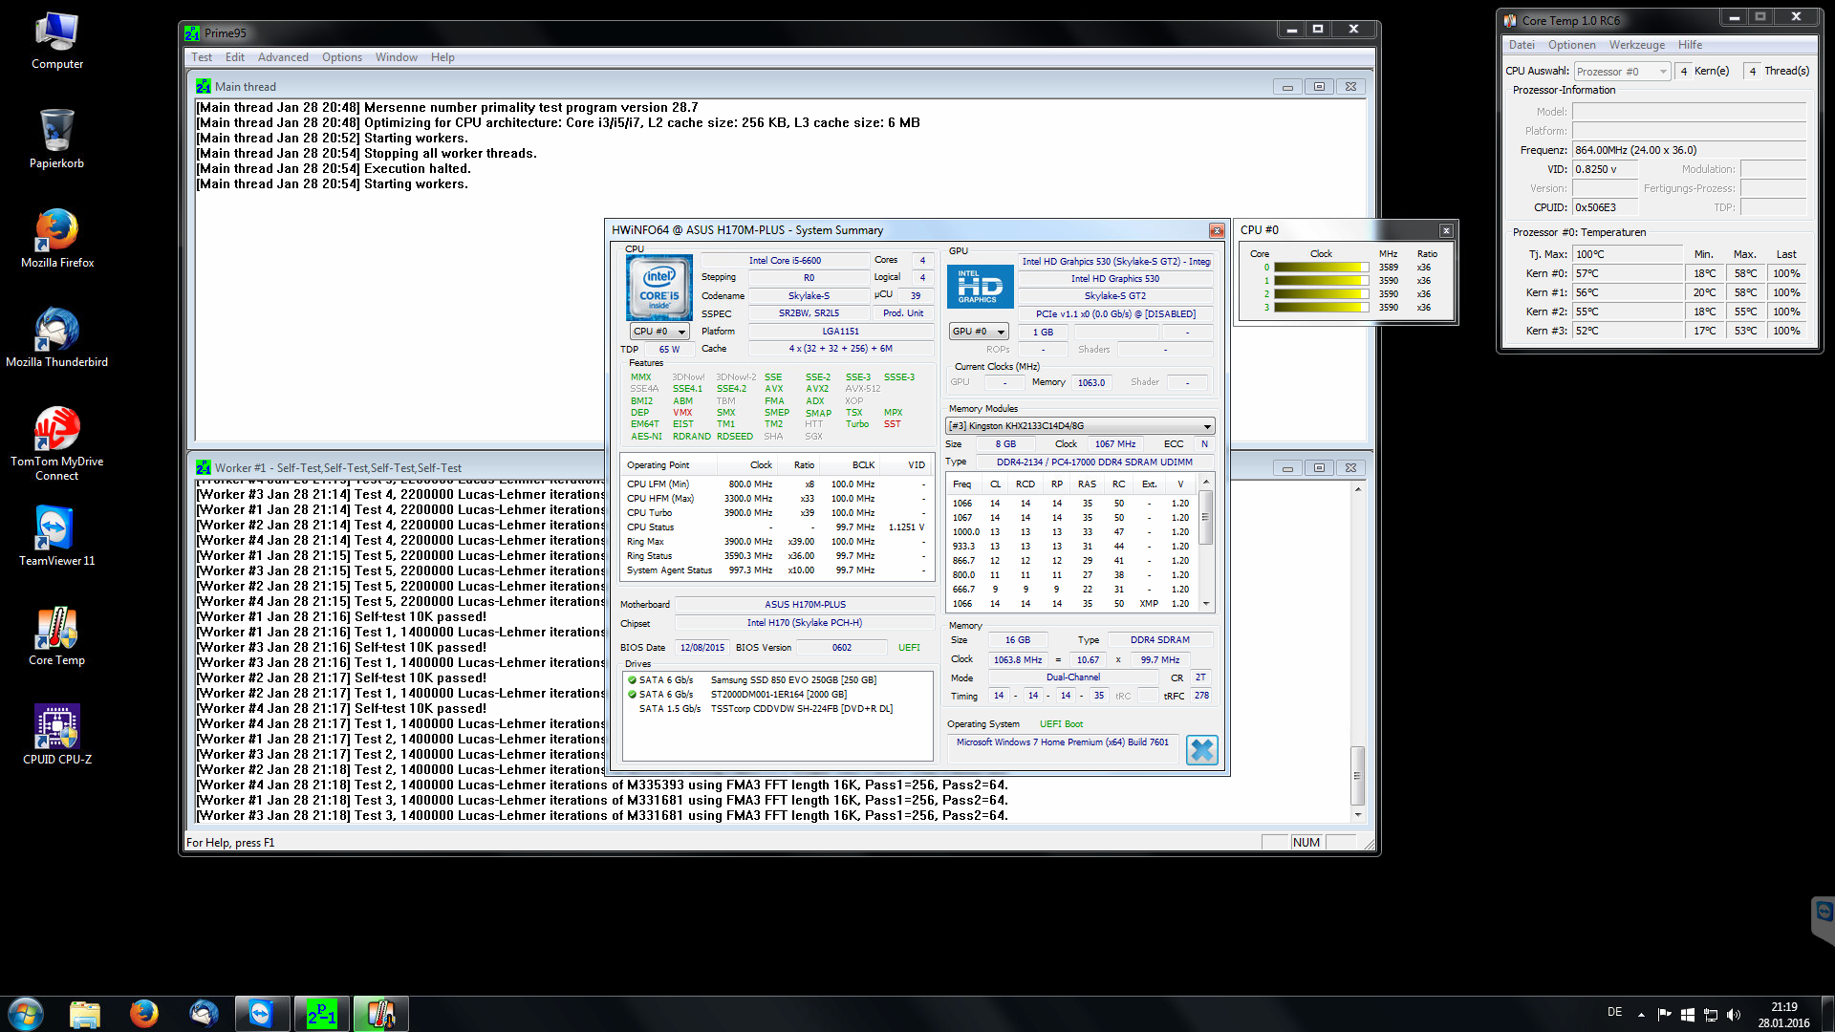Click the volume speaker tray icon
This screenshot has height=1032, width=1835.
[x=1734, y=1015]
